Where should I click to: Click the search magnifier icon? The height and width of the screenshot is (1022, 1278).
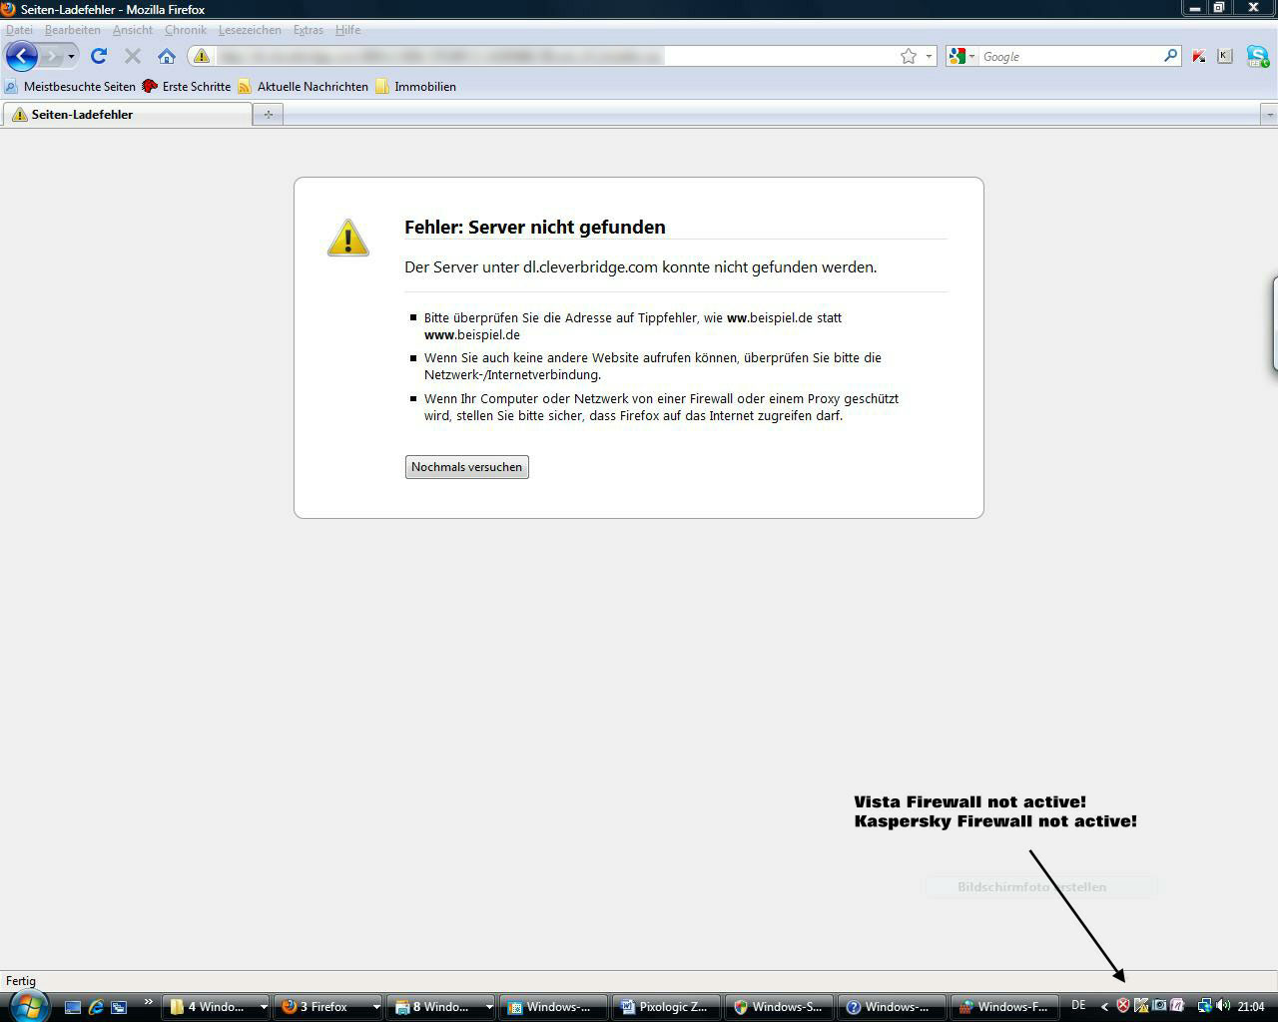click(1171, 56)
